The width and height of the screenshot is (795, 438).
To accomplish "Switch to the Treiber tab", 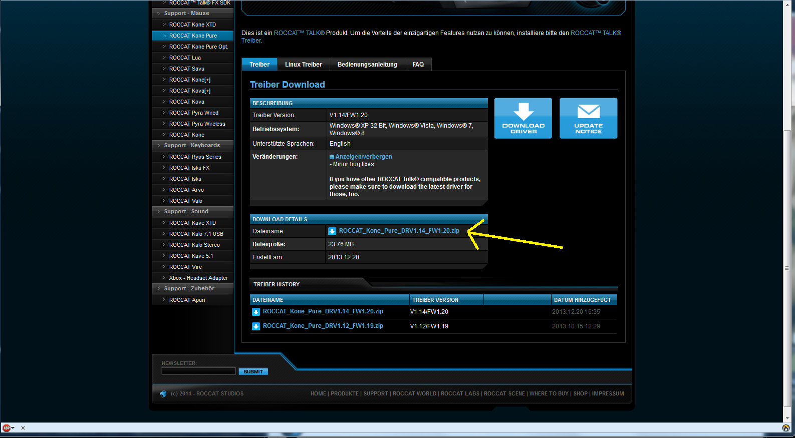I will tap(259, 65).
